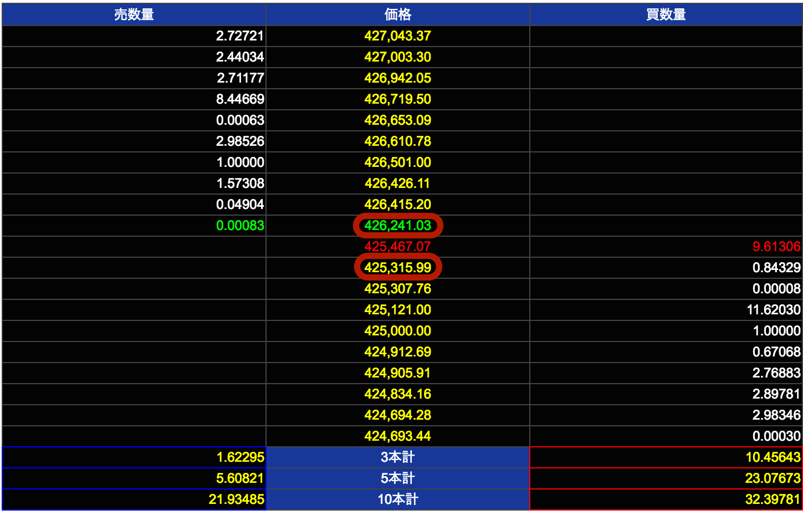Image resolution: width=803 pixels, height=515 pixels.
Task: Select ask price 426,719.50
Action: coord(398,99)
